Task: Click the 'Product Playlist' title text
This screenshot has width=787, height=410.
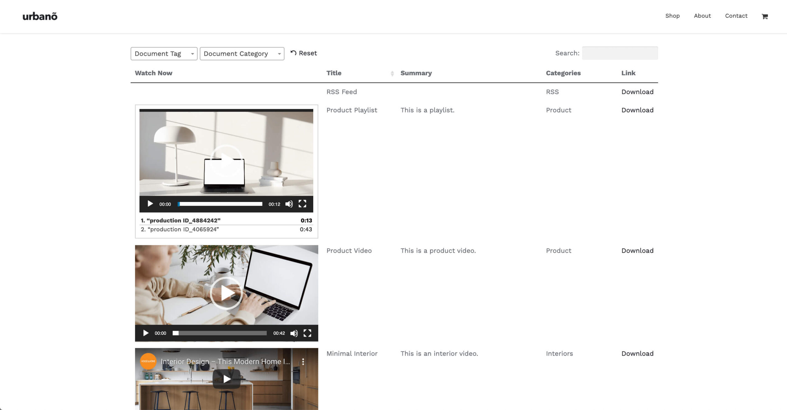Action: point(352,110)
